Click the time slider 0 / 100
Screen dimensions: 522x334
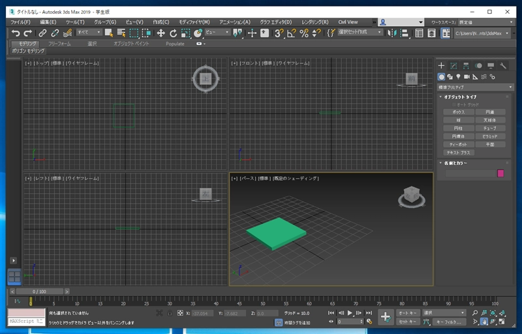pos(39,292)
